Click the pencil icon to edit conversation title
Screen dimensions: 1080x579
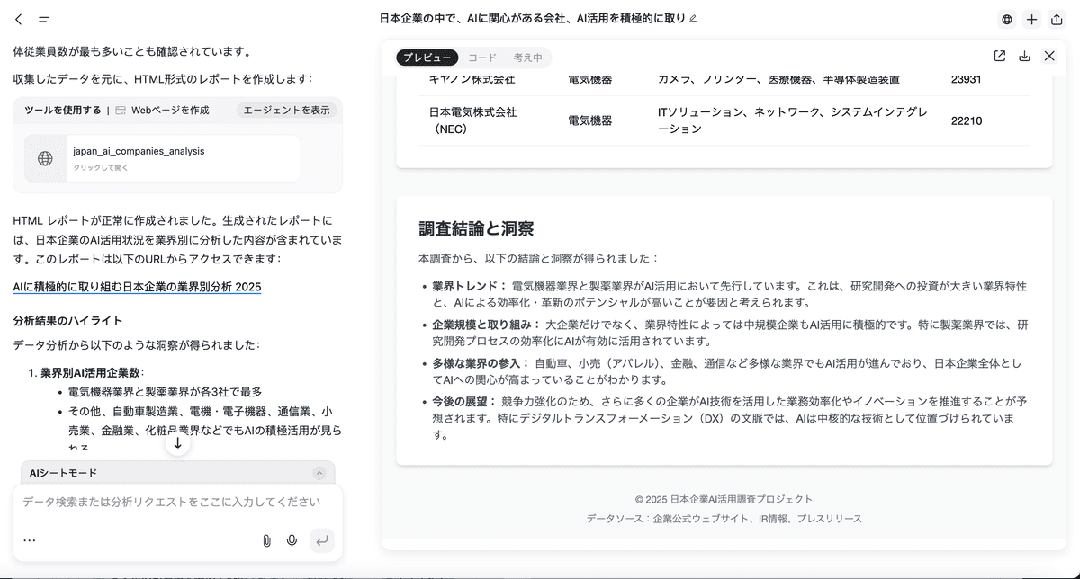[692, 18]
